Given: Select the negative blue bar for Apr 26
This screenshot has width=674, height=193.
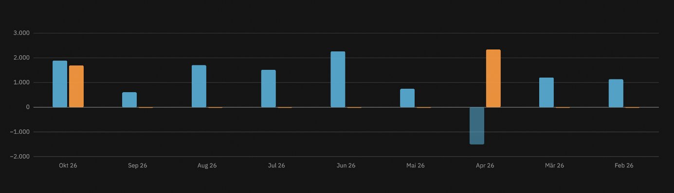Looking at the screenshot, I should coord(477,126).
